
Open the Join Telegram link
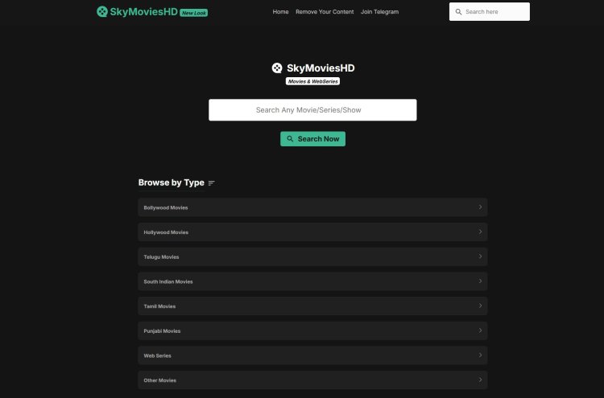(379, 12)
